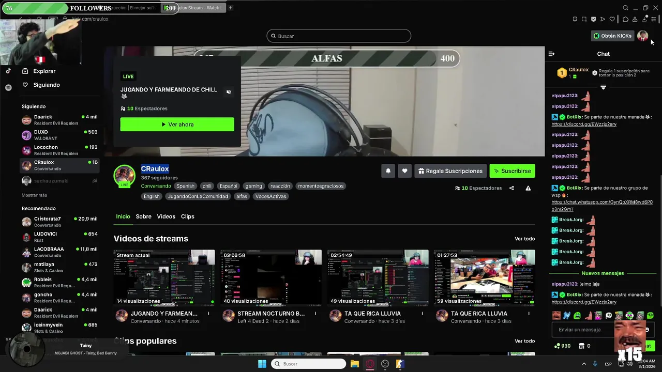Screen dimensions: 662x372
Task: Open the Clips tab
Action: tap(188, 216)
